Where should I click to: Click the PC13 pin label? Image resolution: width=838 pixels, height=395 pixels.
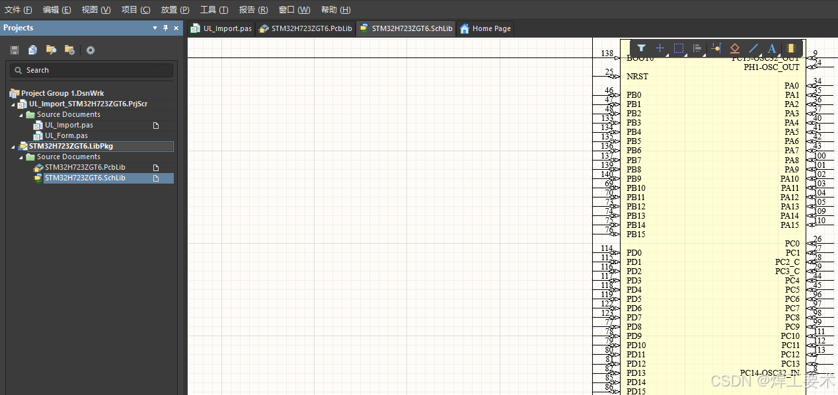point(790,364)
